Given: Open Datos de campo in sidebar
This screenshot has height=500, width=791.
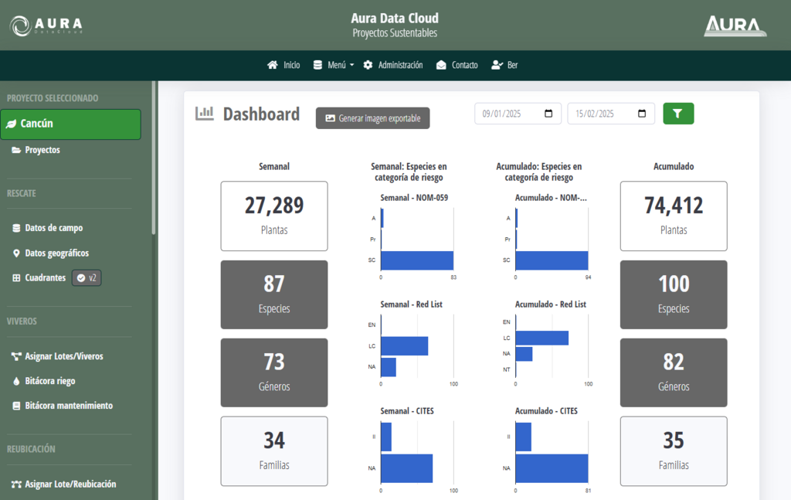Looking at the screenshot, I should (53, 228).
